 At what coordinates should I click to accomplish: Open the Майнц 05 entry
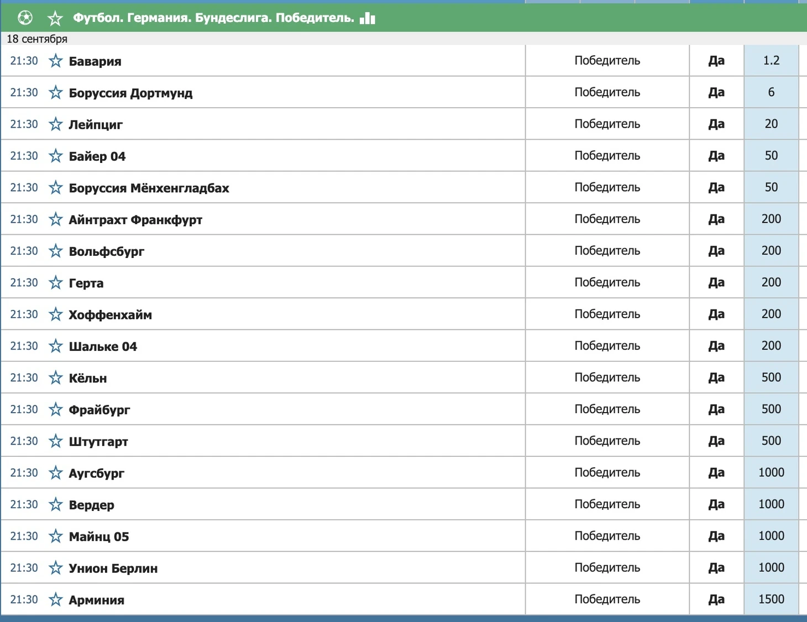99,537
